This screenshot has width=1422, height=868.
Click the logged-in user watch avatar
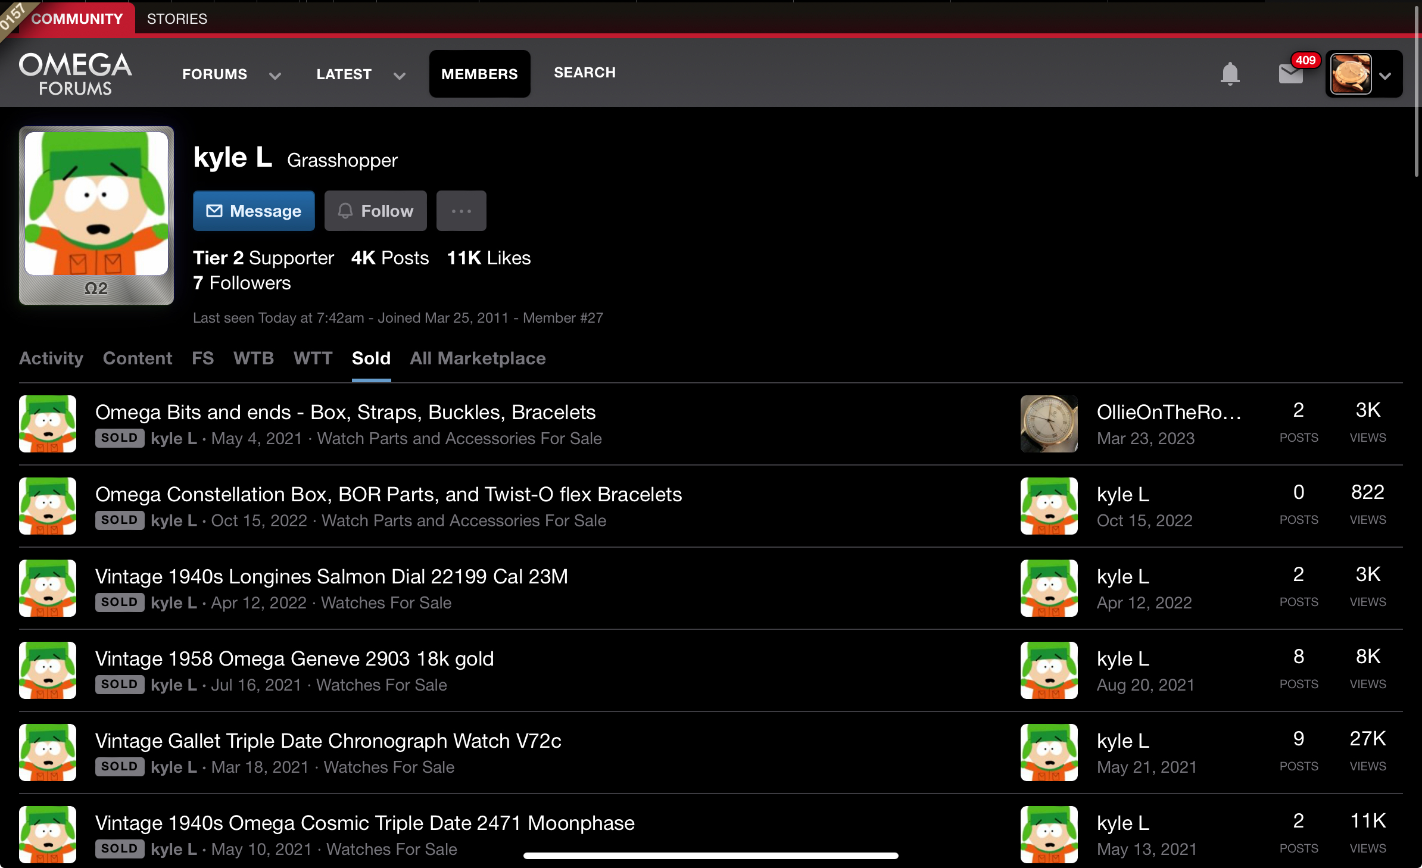click(x=1351, y=74)
